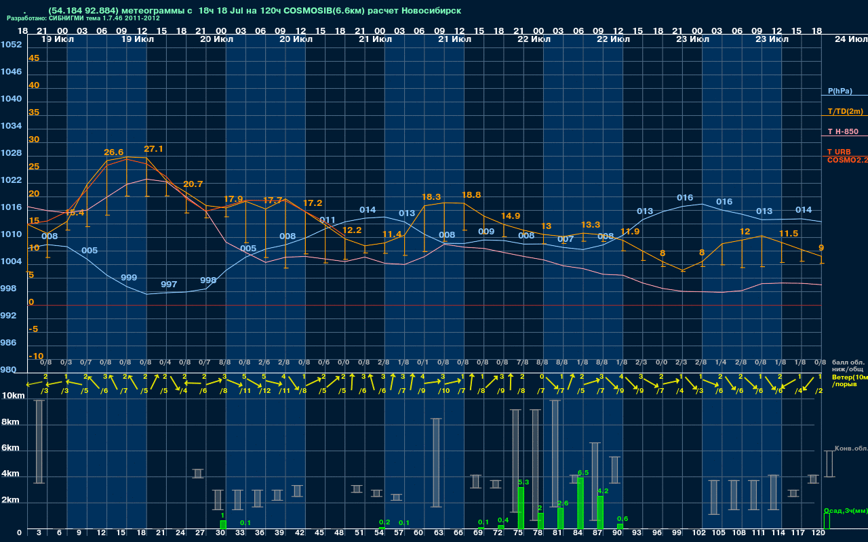Click forecast hour 120 on bottom axis
Viewport: 868px width, 542px height.
[818, 534]
